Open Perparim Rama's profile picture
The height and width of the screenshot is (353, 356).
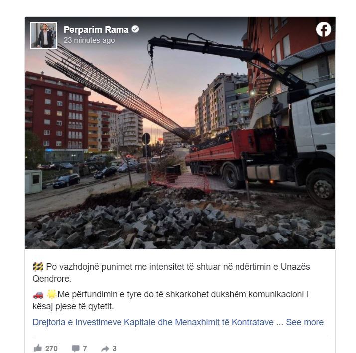coord(43,35)
